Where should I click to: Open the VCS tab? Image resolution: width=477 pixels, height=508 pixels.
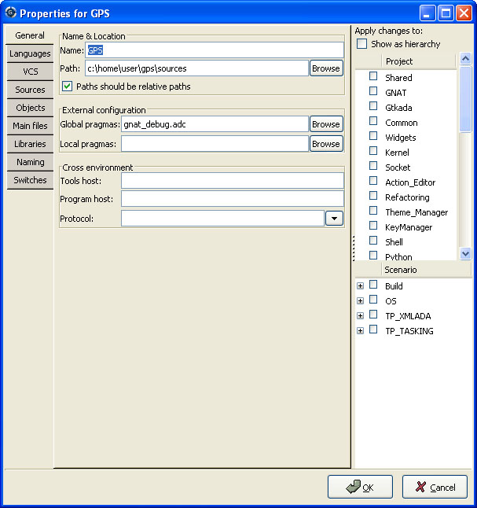(30, 72)
